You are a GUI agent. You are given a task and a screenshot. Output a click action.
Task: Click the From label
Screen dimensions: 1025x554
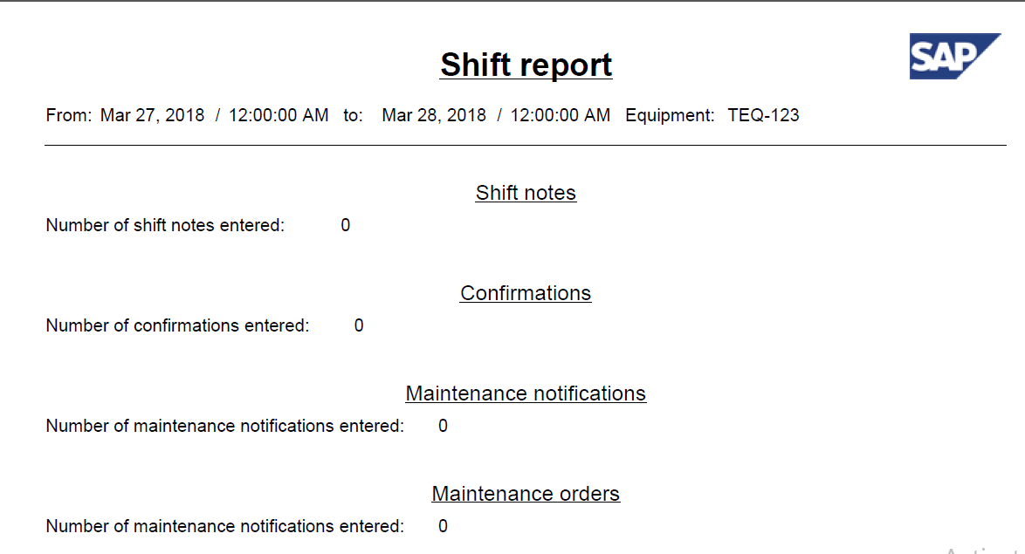click(x=68, y=115)
